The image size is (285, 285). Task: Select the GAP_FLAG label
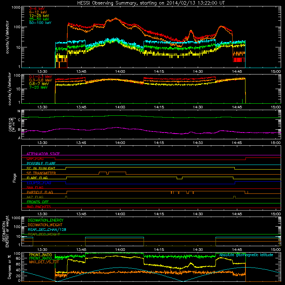[x=35, y=159]
